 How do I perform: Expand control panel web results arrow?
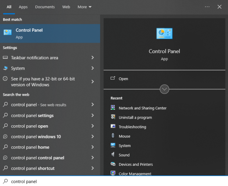tap(93, 105)
